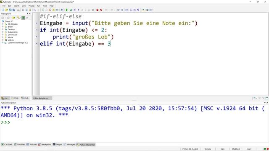
Task: Expand the Desktop folder node
Action: click(3, 29)
